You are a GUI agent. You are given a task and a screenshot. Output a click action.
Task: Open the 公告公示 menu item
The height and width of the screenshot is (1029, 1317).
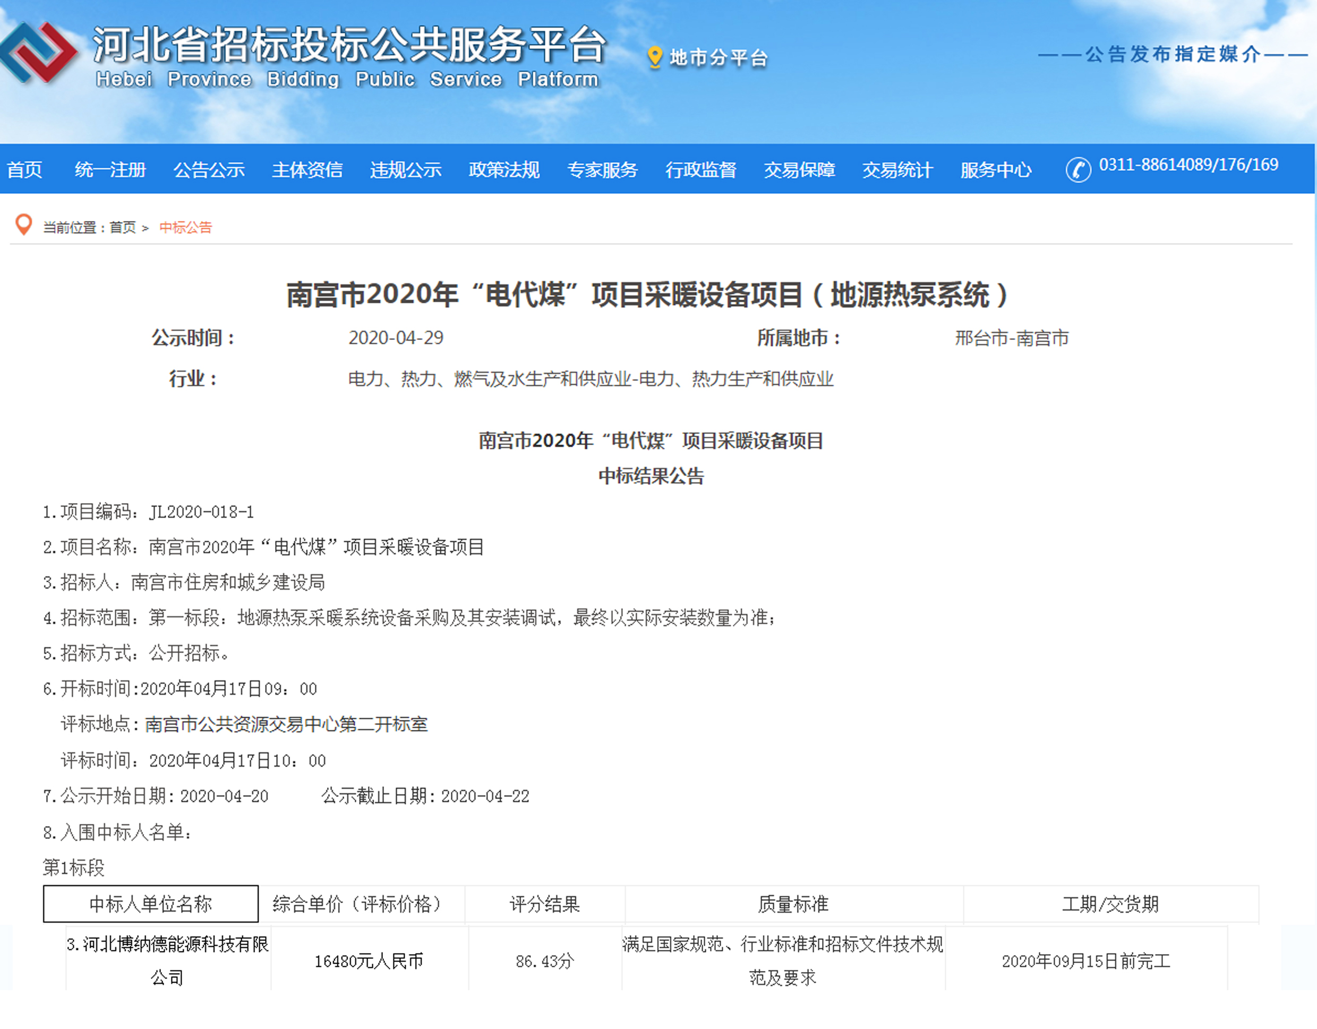click(x=209, y=169)
